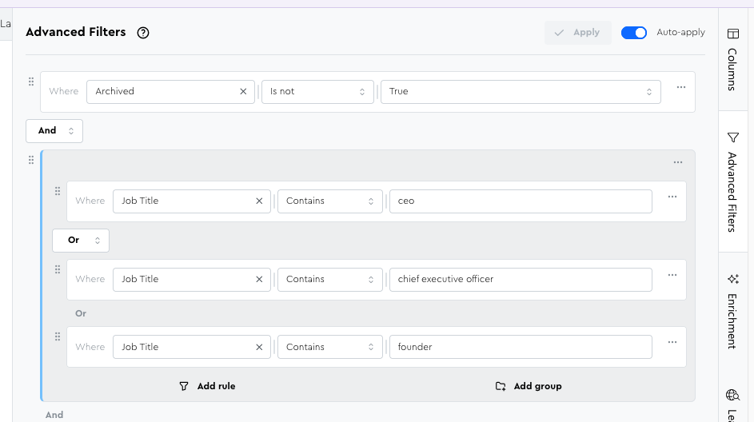Clear the Archived field with its X

(x=243, y=92)
